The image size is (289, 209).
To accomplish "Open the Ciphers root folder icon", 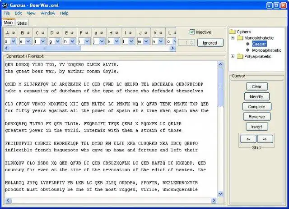I will (x=233, y=32).
